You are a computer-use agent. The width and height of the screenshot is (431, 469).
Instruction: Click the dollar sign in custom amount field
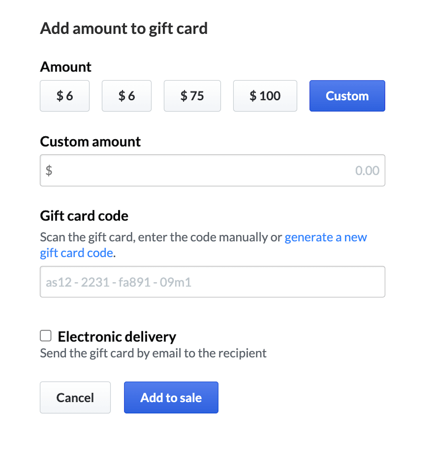click(49, 170)
